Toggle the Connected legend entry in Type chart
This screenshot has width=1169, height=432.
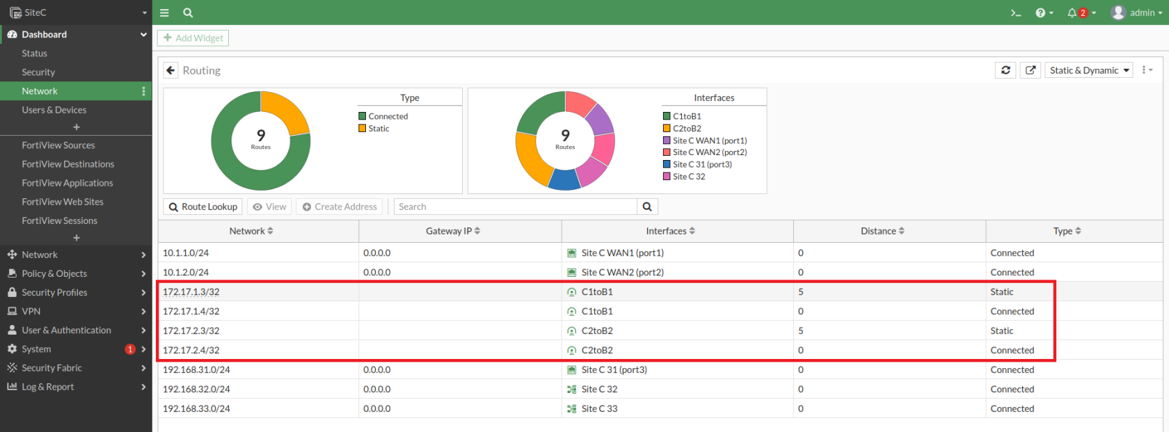[383, 116]
